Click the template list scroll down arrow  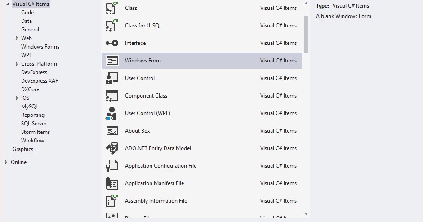tap(306, 213)
